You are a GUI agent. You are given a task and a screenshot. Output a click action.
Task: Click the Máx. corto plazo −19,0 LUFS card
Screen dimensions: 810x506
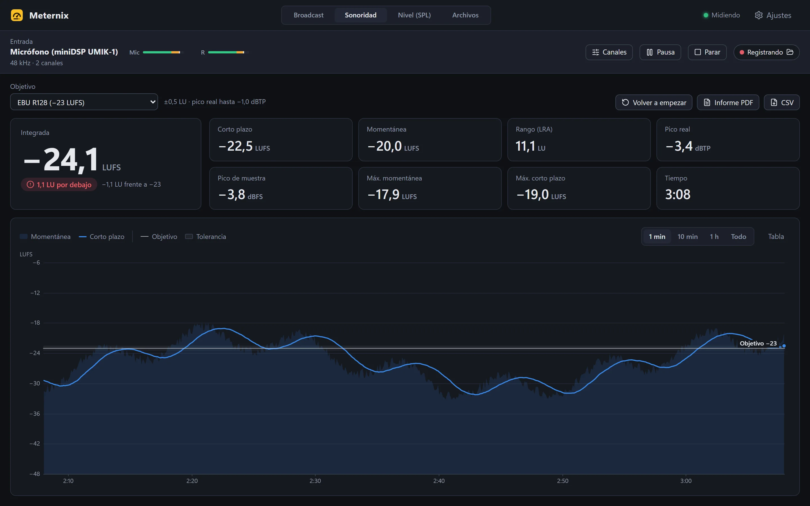click(x=579, y=188)
